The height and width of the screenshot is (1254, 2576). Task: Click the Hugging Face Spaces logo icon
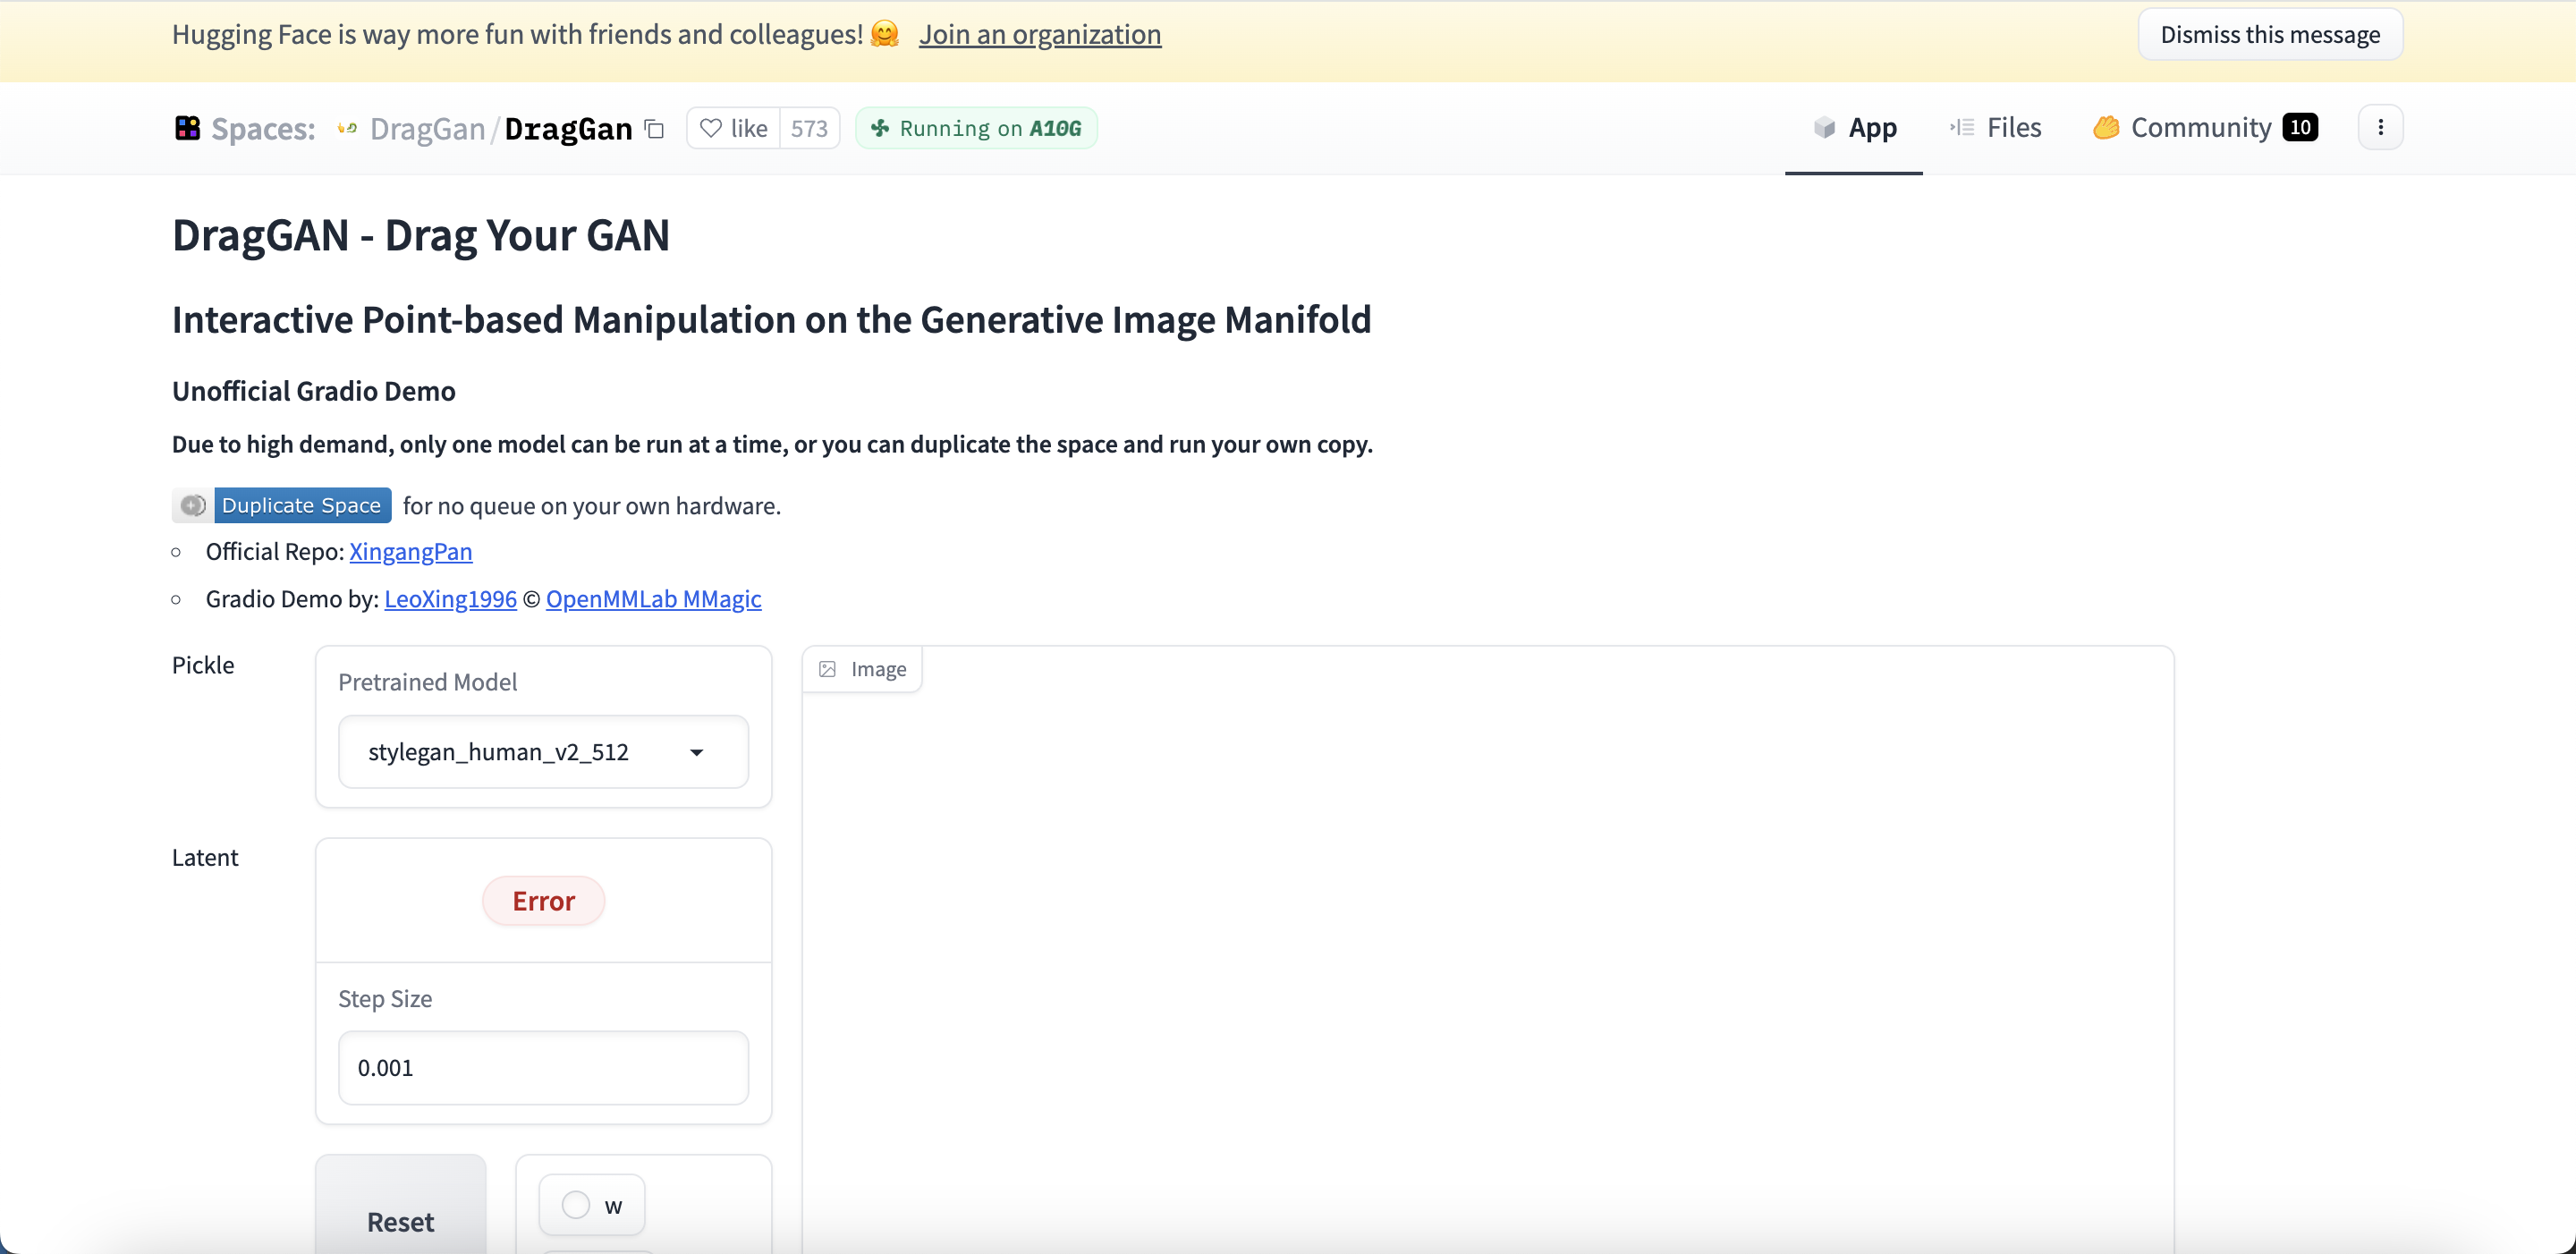187,128
